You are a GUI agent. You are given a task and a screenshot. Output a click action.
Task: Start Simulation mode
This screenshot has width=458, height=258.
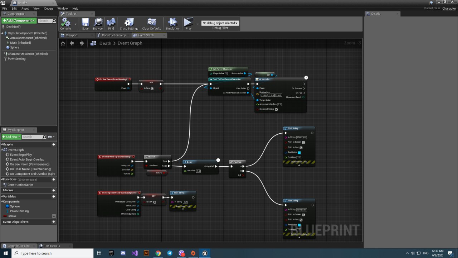pos(172,24)
